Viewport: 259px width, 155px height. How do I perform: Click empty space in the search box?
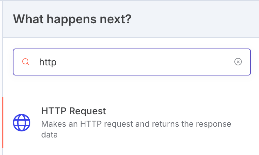coord(152,62)
